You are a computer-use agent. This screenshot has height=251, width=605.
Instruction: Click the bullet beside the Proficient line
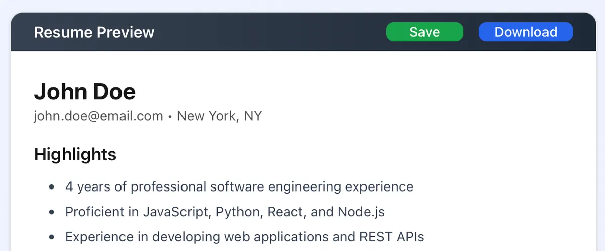pyautogui.click(x=52, y=212)
